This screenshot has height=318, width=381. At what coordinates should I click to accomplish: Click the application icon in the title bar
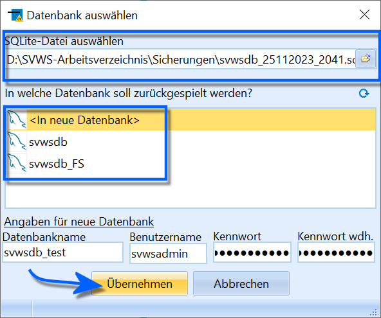15,15
